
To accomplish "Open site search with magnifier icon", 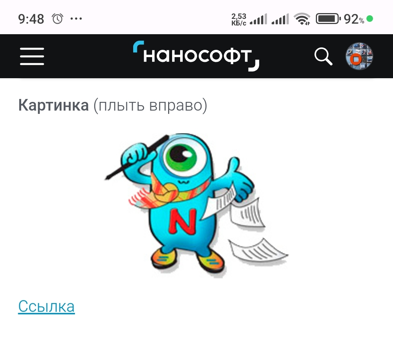I will [323, 56].
